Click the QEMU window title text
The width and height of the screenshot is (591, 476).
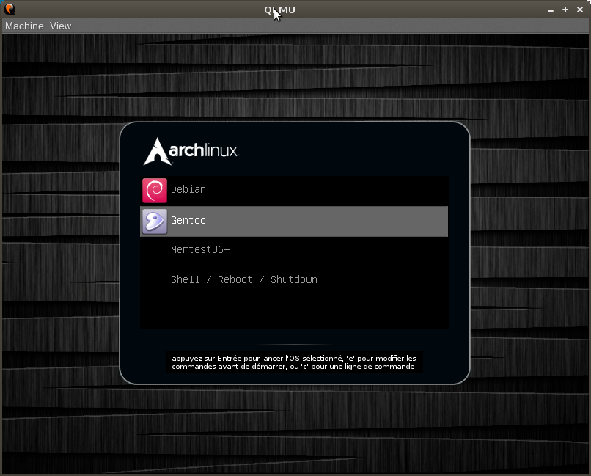pos(279,10)
